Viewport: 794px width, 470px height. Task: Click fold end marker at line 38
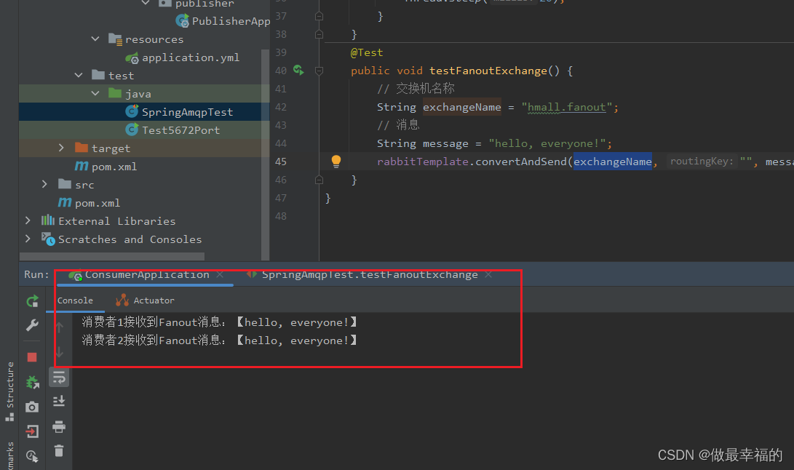319,34
